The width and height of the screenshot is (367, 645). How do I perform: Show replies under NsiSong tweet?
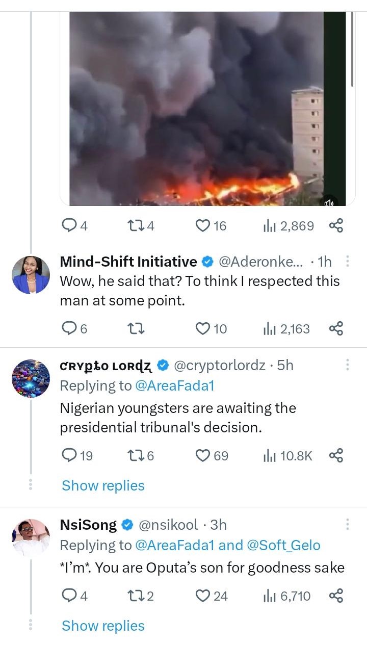pos(103,626)
